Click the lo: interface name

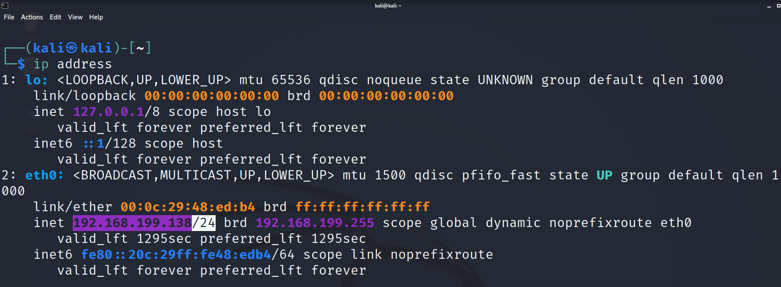(x=36, y=80)
